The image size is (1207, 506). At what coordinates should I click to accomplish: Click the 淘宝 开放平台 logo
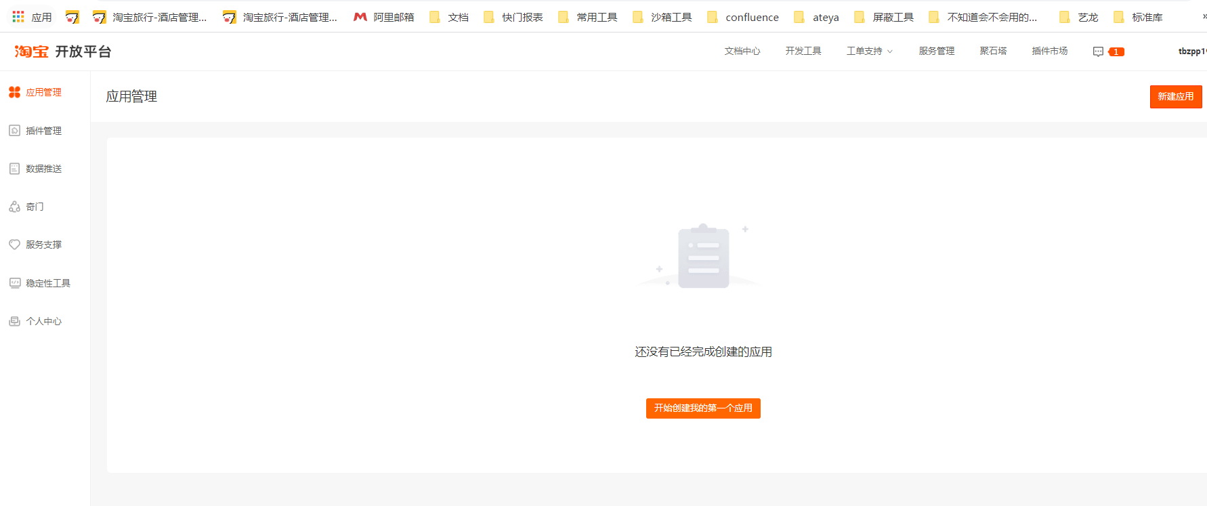pos(63,51)
